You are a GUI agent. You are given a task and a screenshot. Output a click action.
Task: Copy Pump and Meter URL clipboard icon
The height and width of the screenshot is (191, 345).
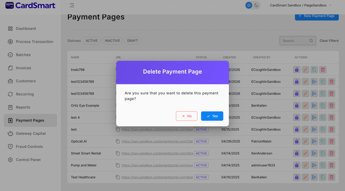(x=118, y=165)
